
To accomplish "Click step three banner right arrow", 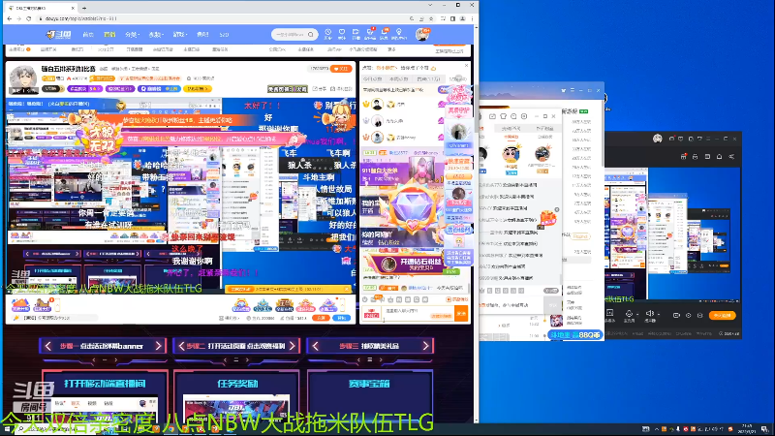I will [x=426, y=346].
